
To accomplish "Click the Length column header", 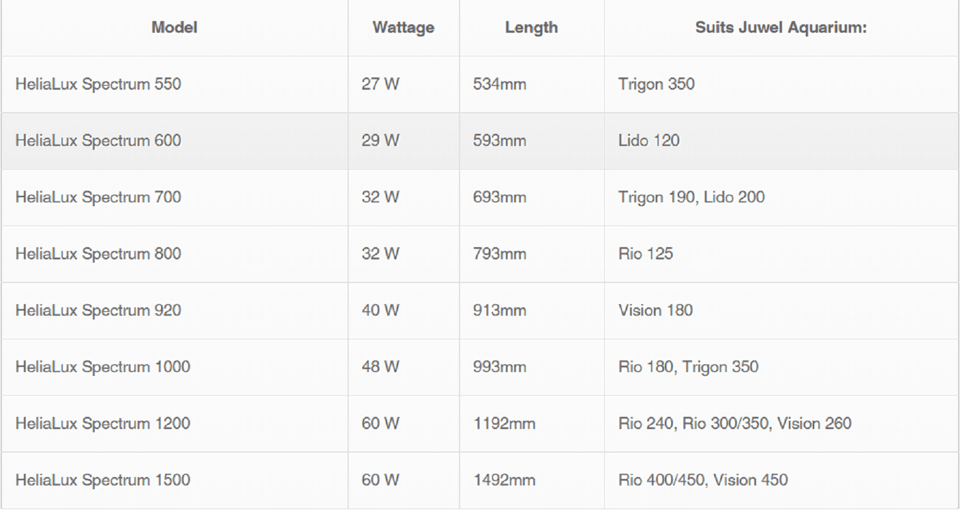I will [531, 28].
